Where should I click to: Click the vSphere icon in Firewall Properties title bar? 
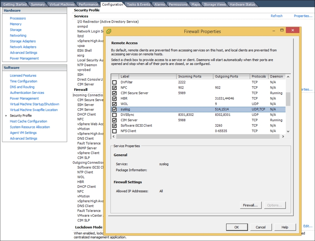pyautogui.click(x=109, y=31)
